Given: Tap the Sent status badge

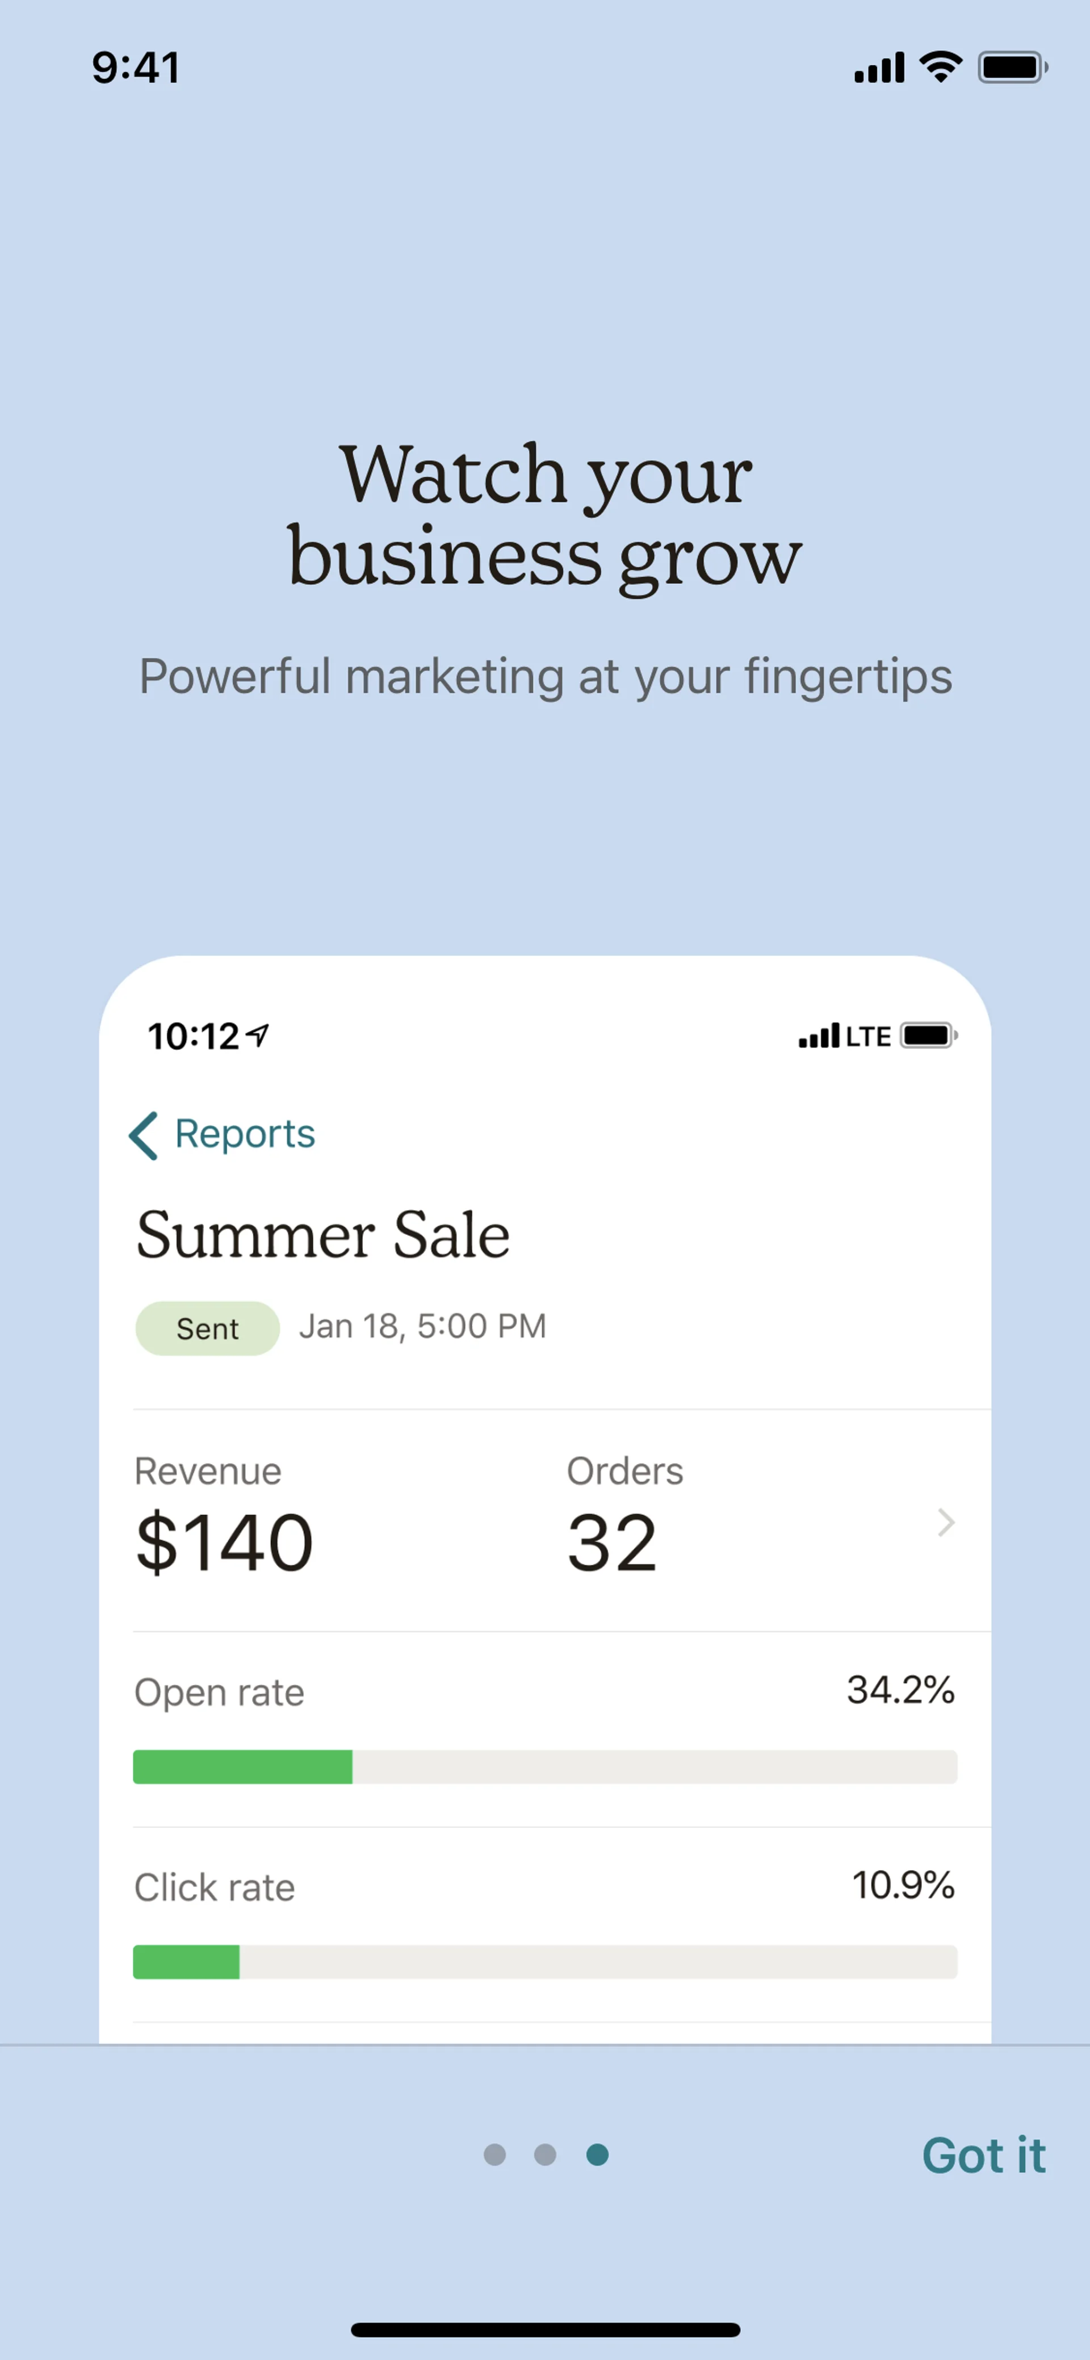Looking at the screenshot, I should [208, 1327].
